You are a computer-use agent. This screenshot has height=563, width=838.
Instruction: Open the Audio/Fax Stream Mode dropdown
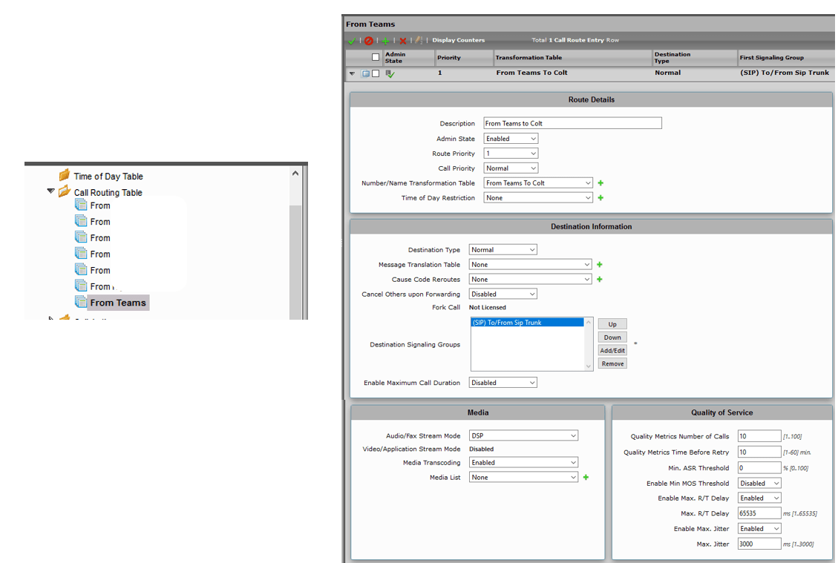523,436
